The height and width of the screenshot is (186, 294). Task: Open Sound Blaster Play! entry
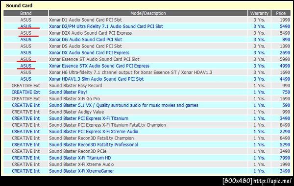point(68,92)
